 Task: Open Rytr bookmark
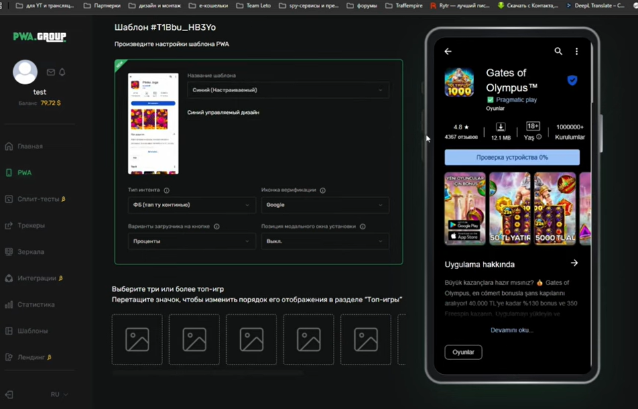(460, 6)
